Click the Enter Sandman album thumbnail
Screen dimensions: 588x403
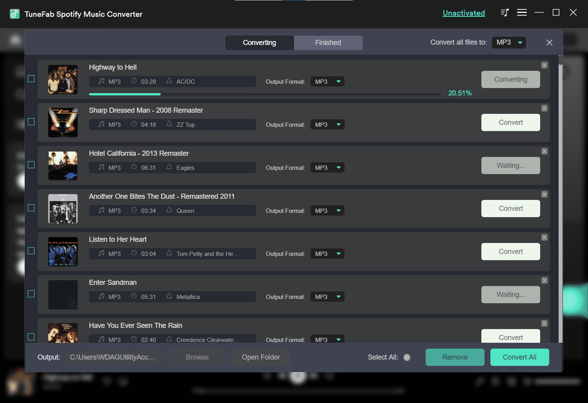point(63,295)
